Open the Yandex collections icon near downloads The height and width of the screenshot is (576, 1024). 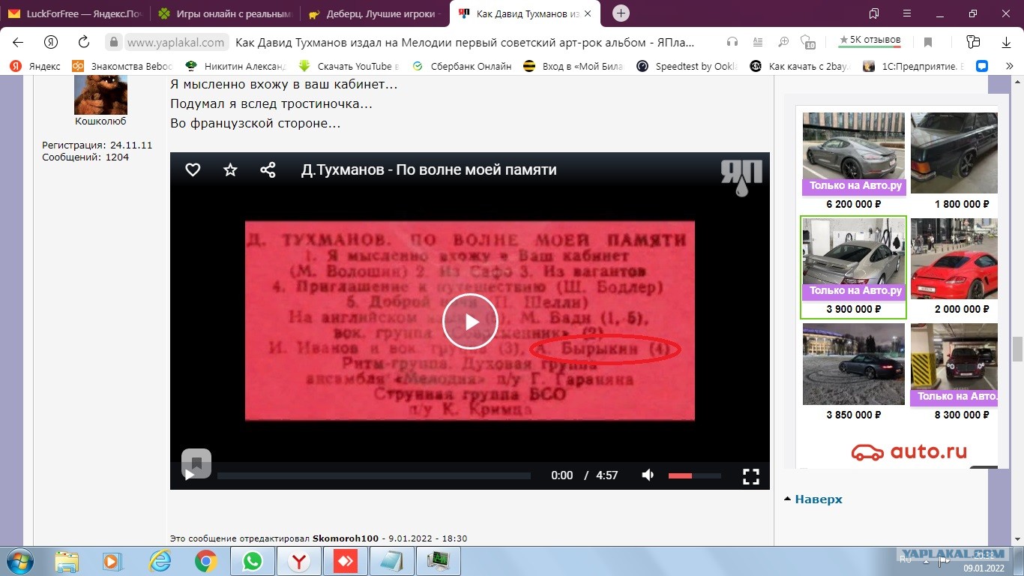pos(973,42)
